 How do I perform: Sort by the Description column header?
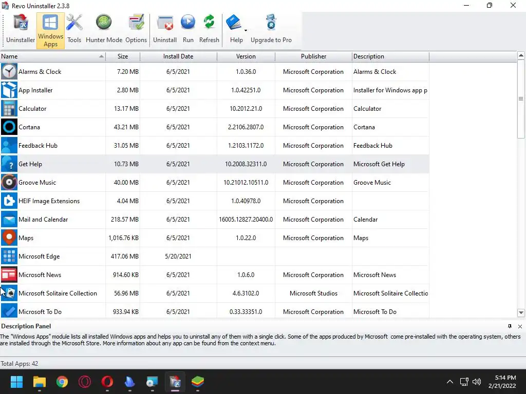390,56
